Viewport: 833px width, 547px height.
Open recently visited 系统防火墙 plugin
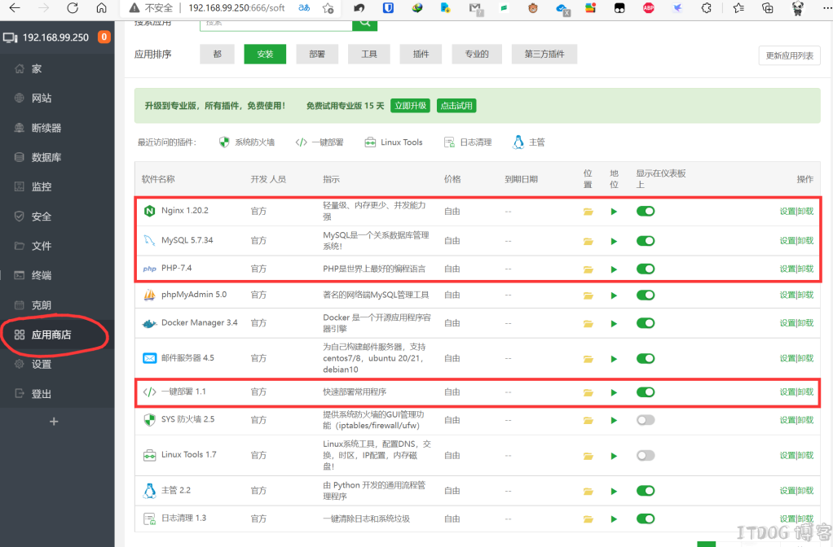[247, 142]
